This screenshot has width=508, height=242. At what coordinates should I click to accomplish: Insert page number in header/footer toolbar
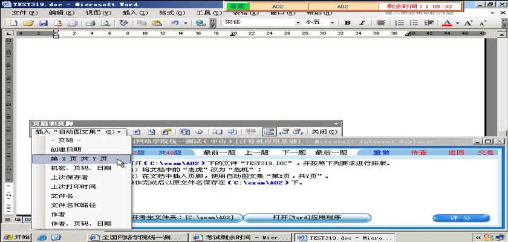pyautogui.click(x=137, y=132)
